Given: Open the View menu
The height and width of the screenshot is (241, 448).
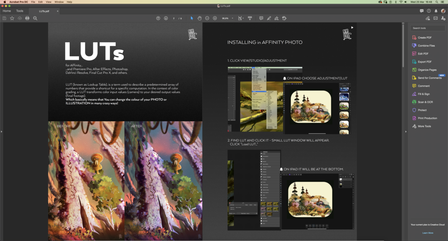Looking at the screenshot, I should pyautogui.click(x=49, y=2).
